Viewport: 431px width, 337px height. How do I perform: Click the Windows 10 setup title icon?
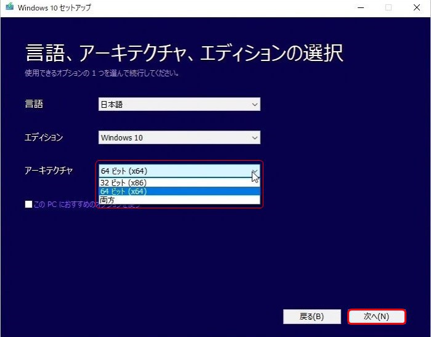coord(9,7)
